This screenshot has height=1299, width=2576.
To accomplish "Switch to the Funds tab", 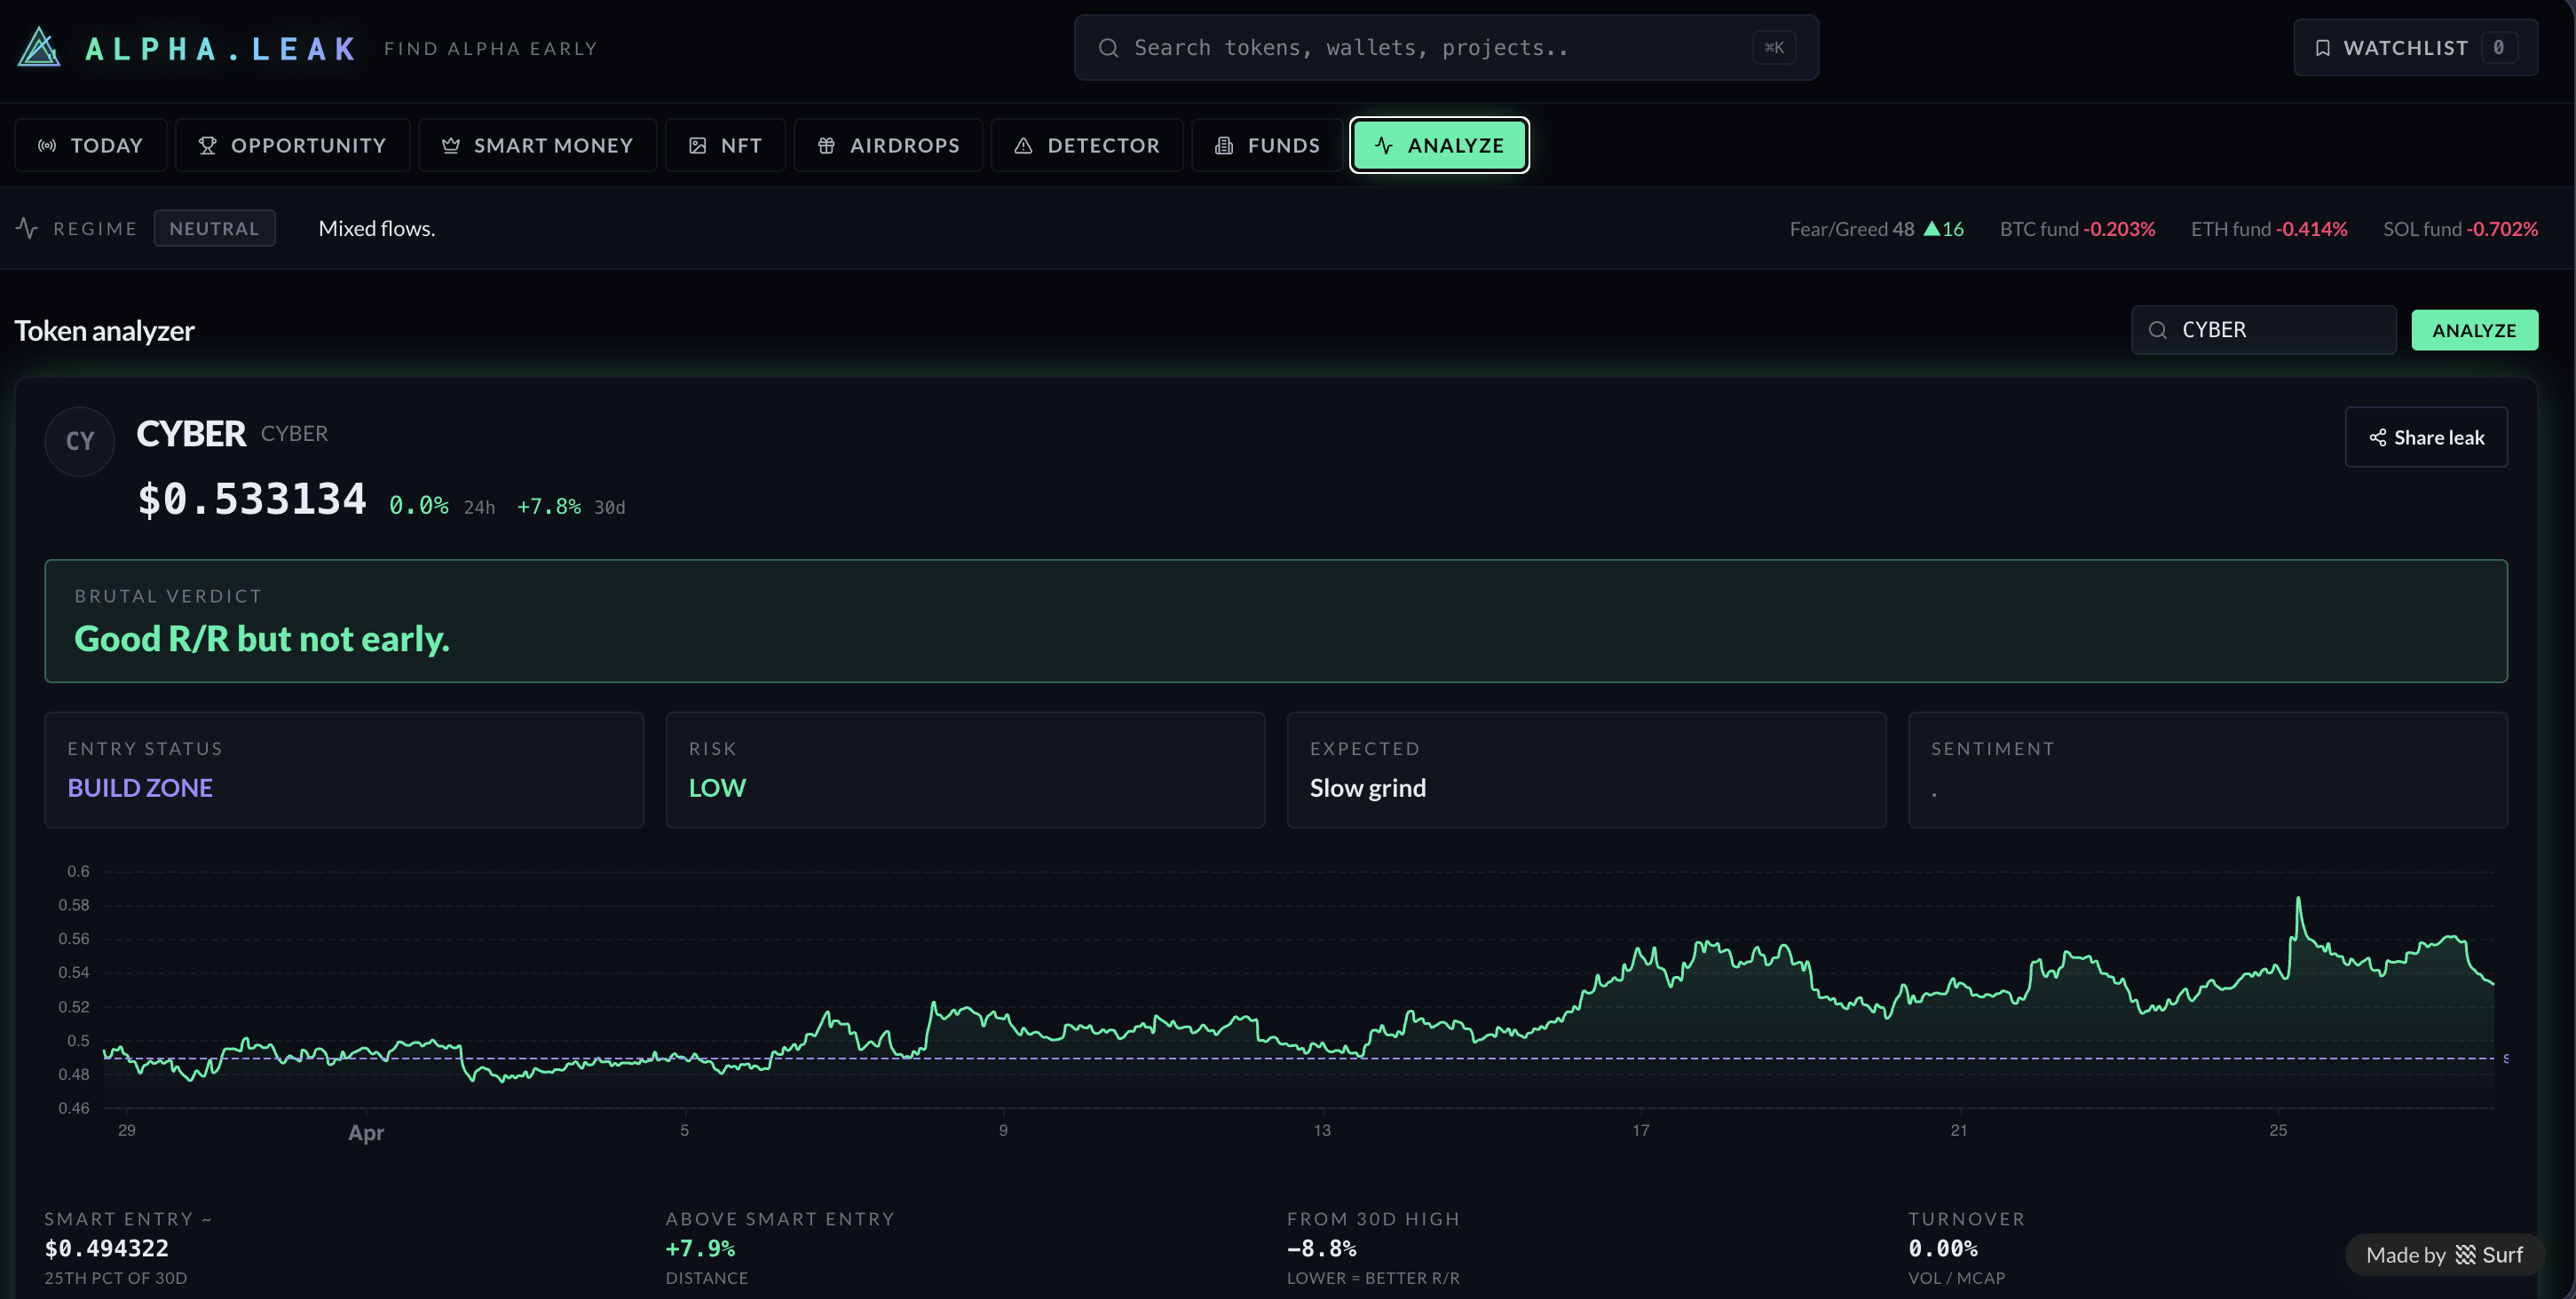I will point(1267,146).
